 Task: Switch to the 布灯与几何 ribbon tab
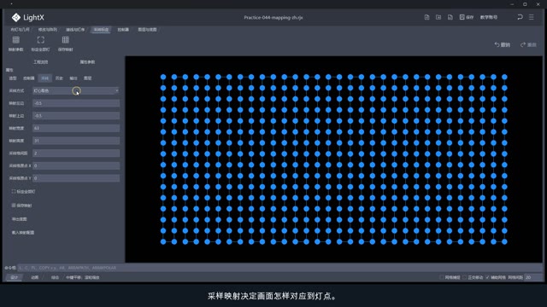[x=20, y=30]
